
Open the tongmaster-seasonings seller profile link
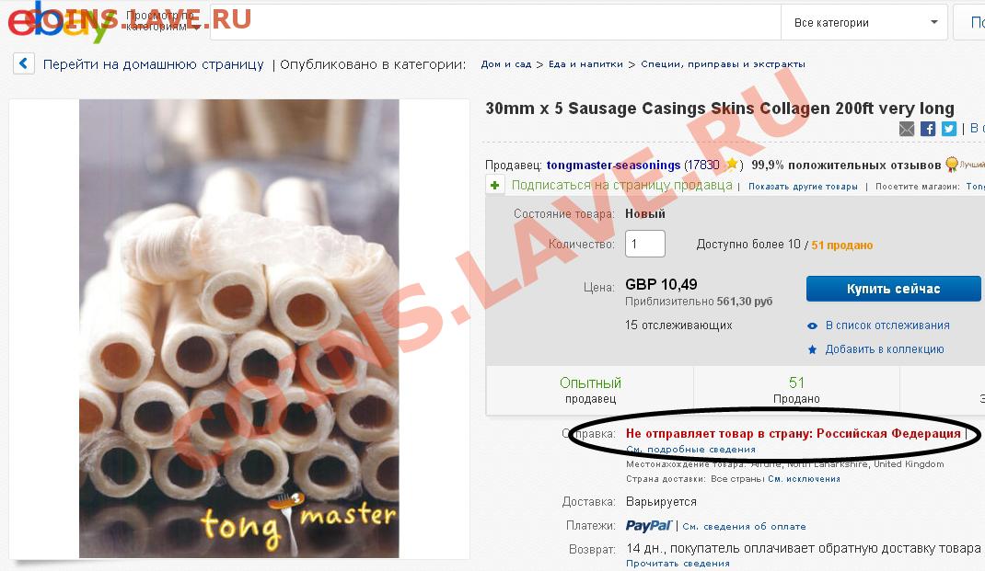point(613,165)
